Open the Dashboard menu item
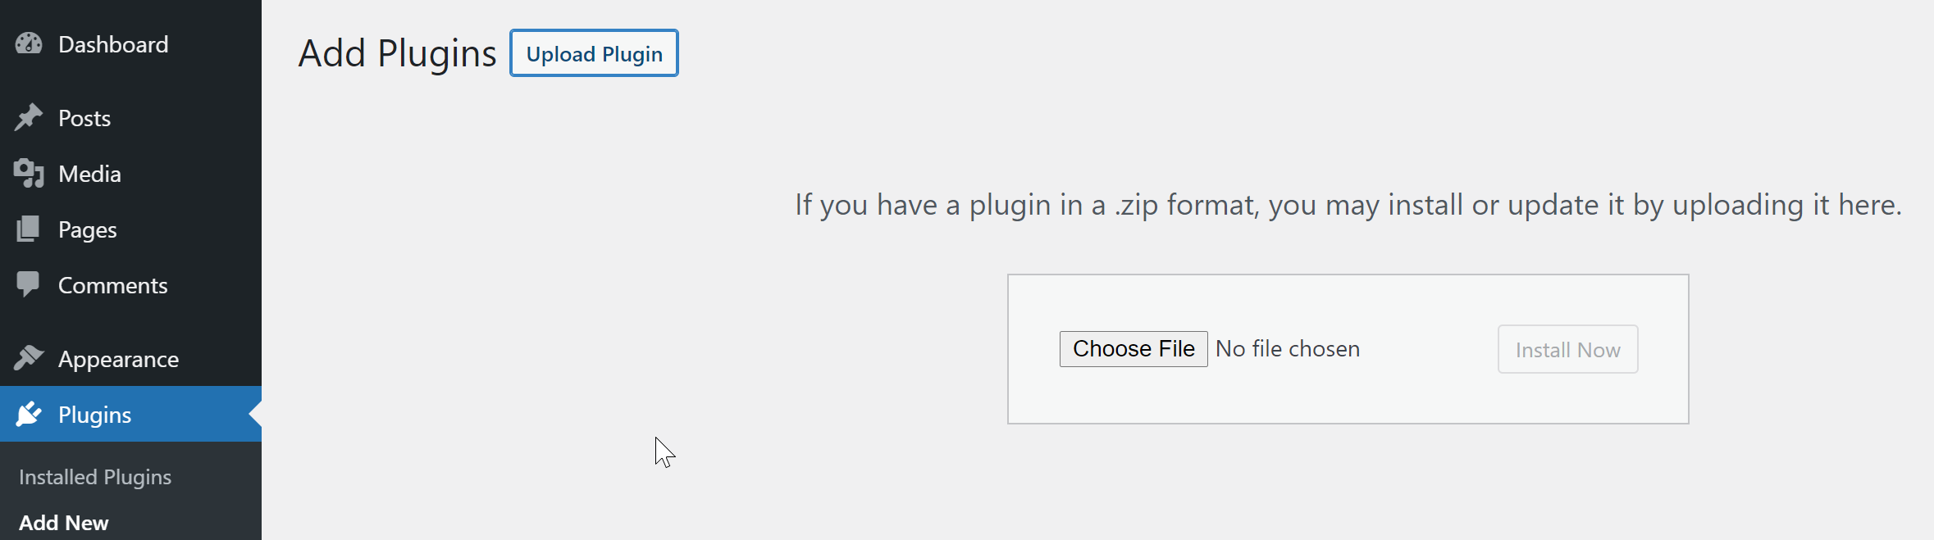The width and height of the screenshot is (1934, 540). 113,44
